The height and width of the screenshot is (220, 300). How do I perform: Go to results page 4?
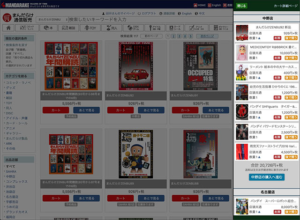pyautogui.click(x=185, y=36)
